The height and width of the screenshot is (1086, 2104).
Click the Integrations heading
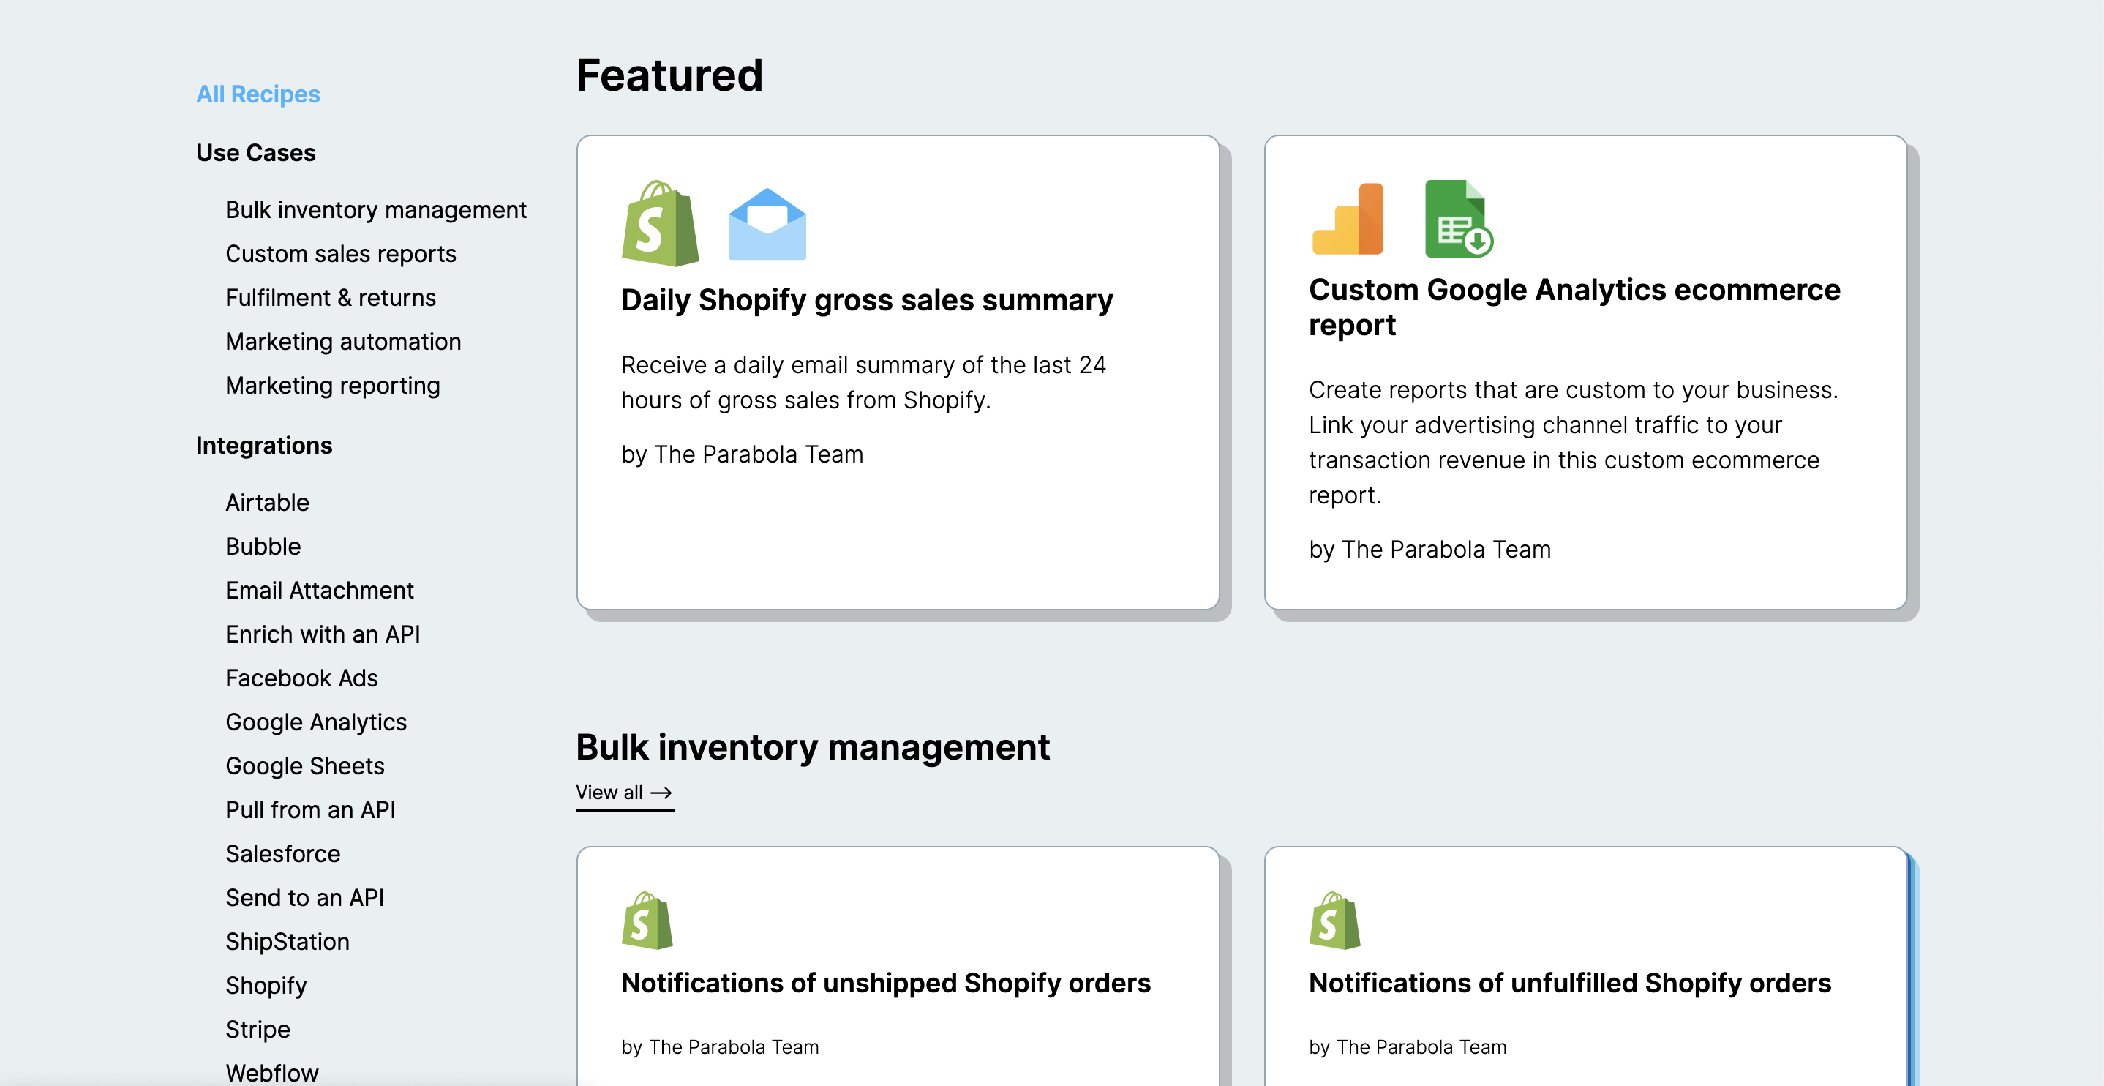[x=264, y=446]
